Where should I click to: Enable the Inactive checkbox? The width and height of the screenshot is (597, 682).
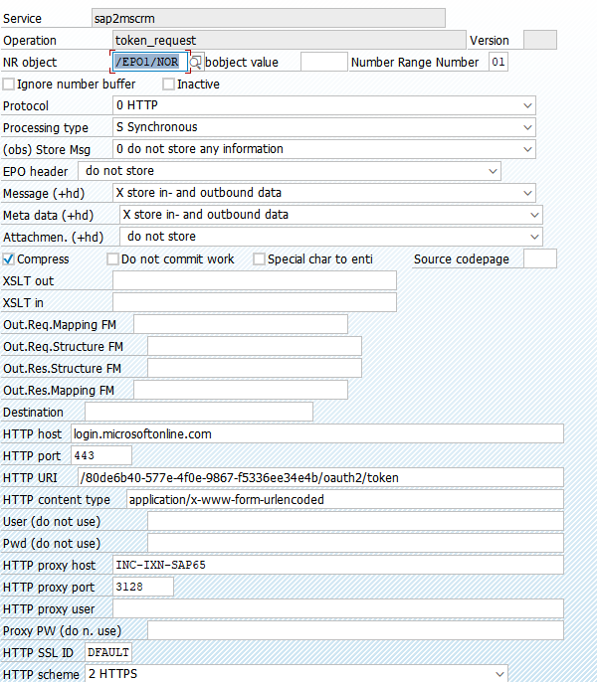point(168,84)
